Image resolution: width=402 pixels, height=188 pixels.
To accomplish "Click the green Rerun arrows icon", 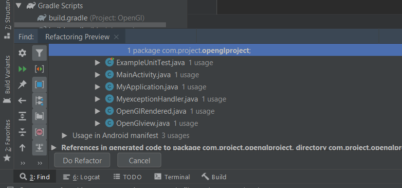I will click(22, 69).
